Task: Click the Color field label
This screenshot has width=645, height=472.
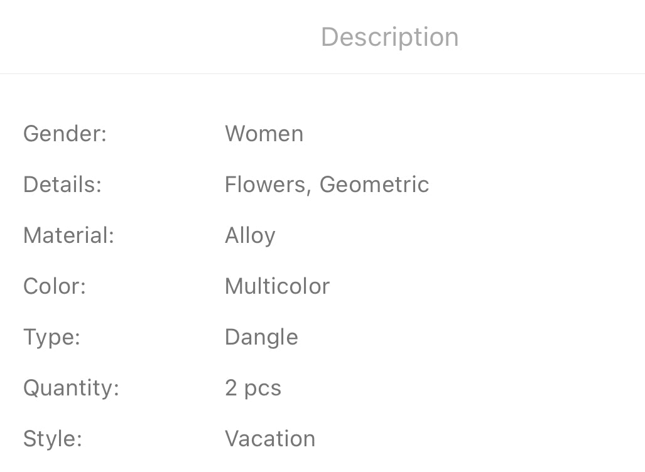Action: click(x=55, y=286)
